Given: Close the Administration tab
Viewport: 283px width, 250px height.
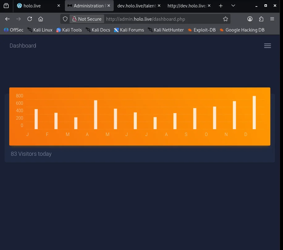Looking at the screenshot, I should coord(109,6).
